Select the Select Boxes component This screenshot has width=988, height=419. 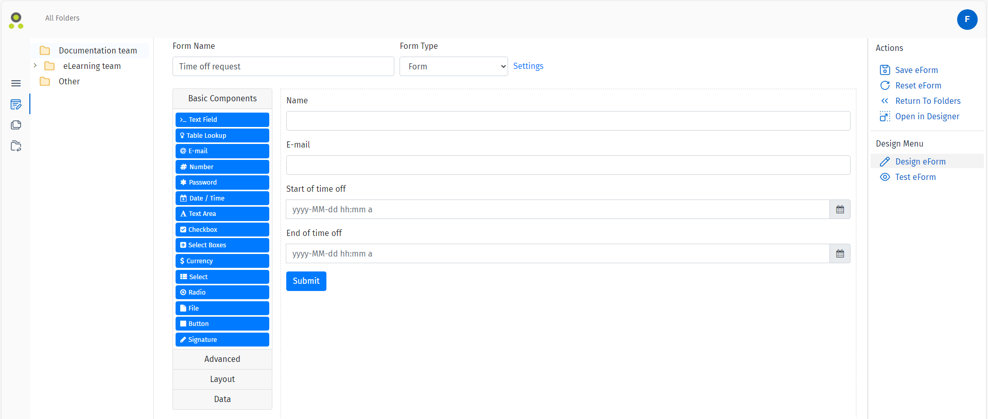[x=222, y=245]
